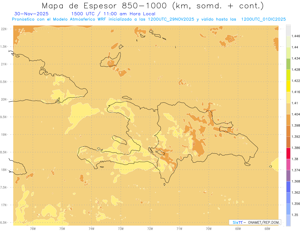Click the '7.5N' latitude label
Screen dimensions: 300x232
tap(4, 187)
